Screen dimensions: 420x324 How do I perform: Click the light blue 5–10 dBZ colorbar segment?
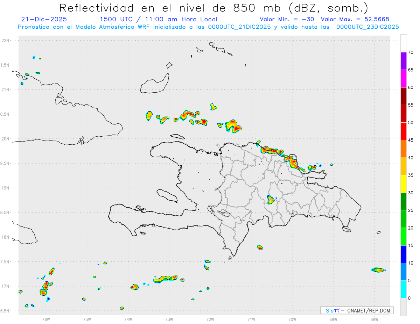[x=404, y=272]
